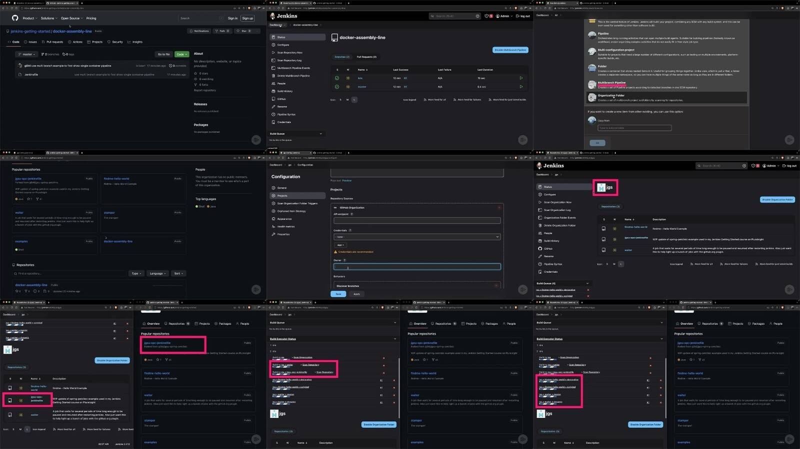Open the Pull requests tab of the repo
The width and height of the screenshot is (800, 449).
pyautogui.click(x=52, y=42)
